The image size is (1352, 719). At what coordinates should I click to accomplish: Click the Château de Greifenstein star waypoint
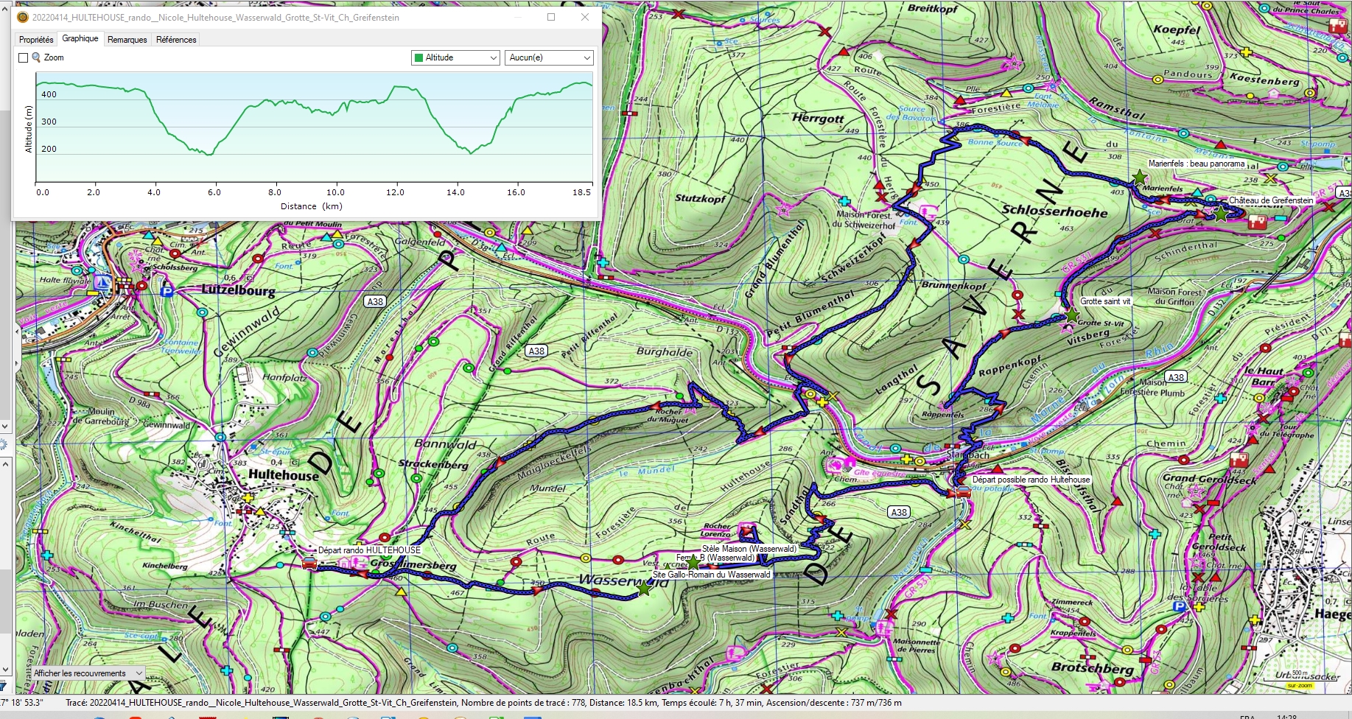pos(1221,214)
